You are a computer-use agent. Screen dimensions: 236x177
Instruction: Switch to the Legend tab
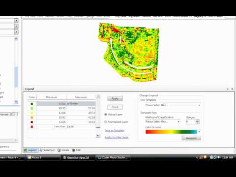point(30,150)
